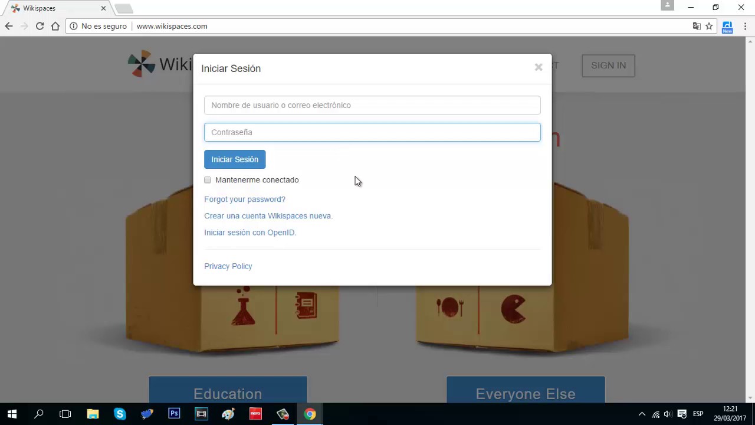Click the browser back arrow
Viewport: 755px width, 425px height.
pos(9,26)
